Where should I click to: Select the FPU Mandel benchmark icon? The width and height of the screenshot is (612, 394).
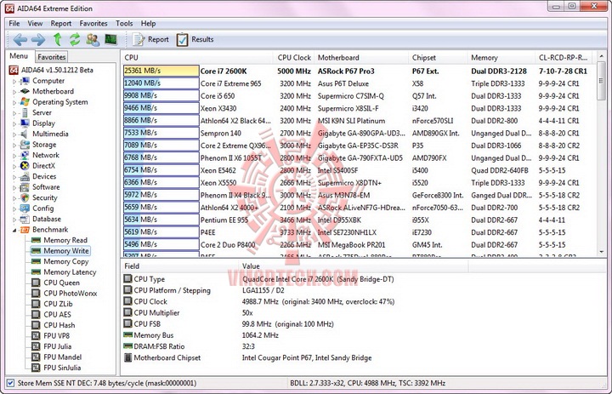point(36,357)
